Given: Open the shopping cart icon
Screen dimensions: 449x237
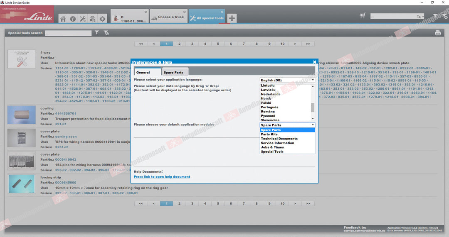Looking at the screenshot, I should coord(363,15).
